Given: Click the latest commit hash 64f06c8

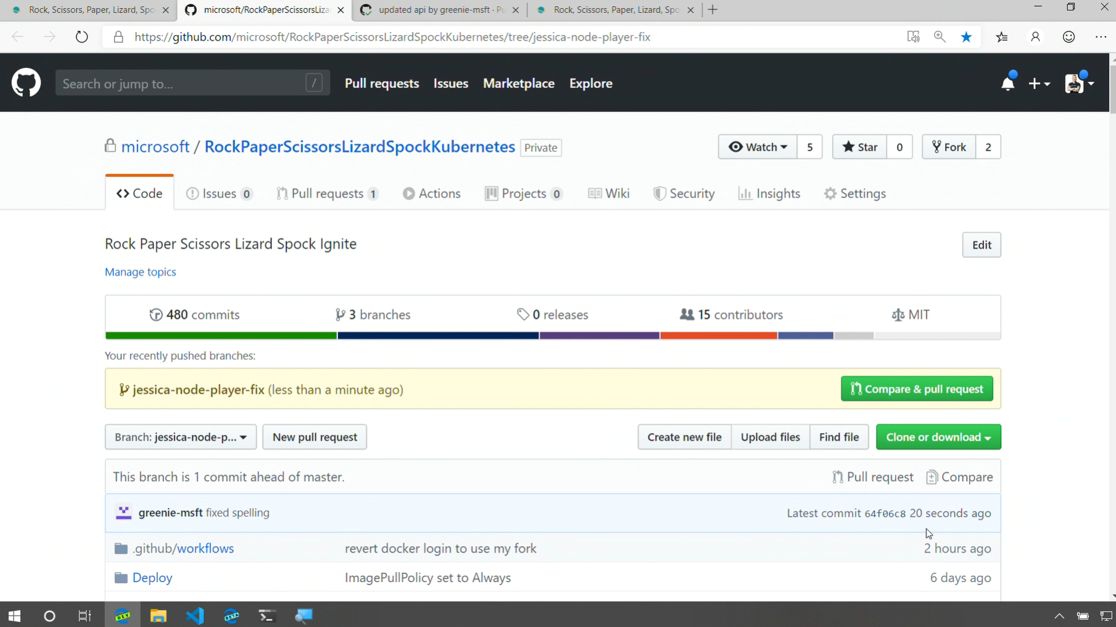Looking at the screenshot, I should (x=885, y=513).
